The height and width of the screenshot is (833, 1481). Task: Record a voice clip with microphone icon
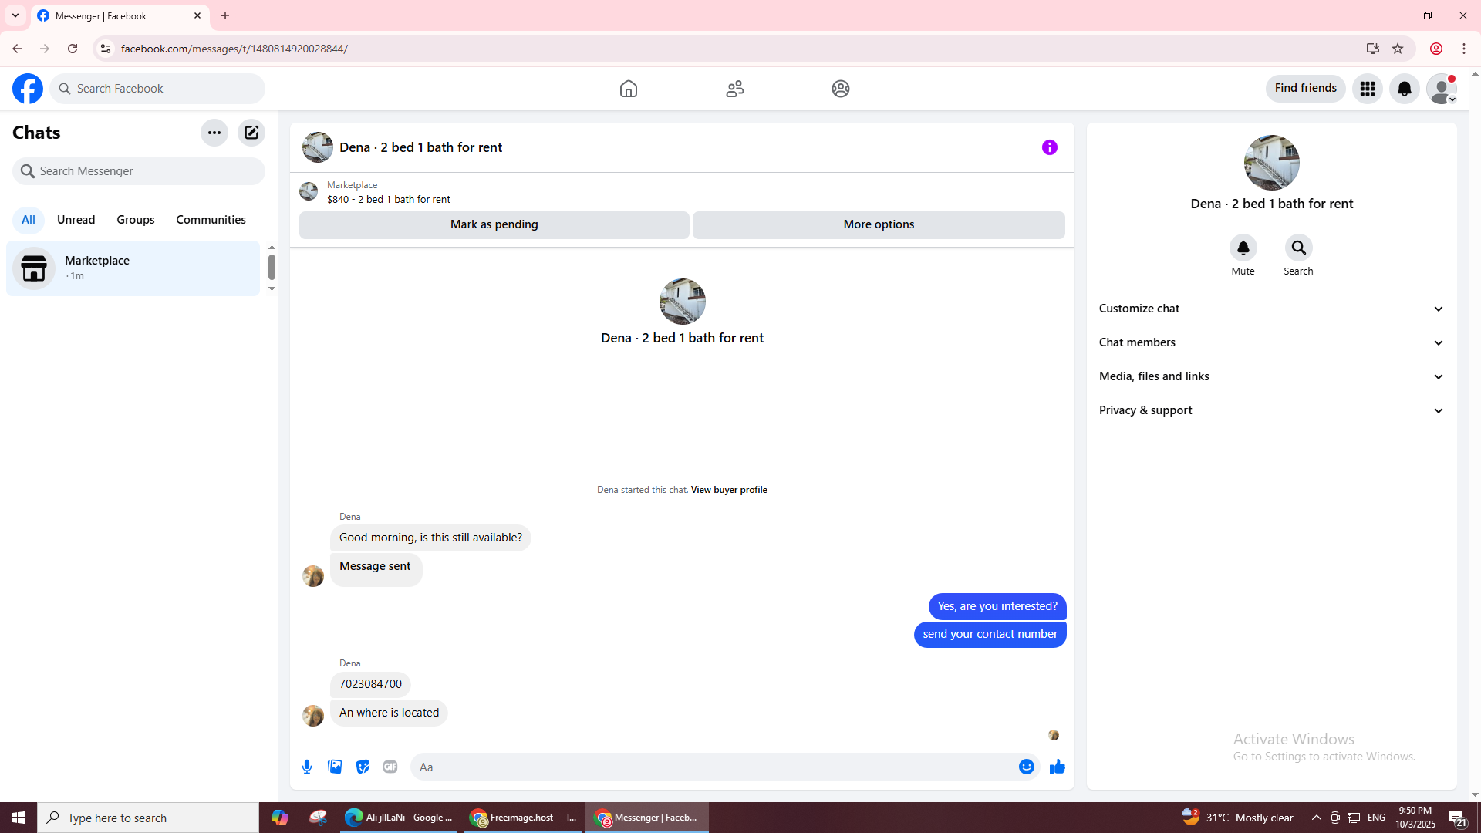pyautogui.click(x=307, y=767)
